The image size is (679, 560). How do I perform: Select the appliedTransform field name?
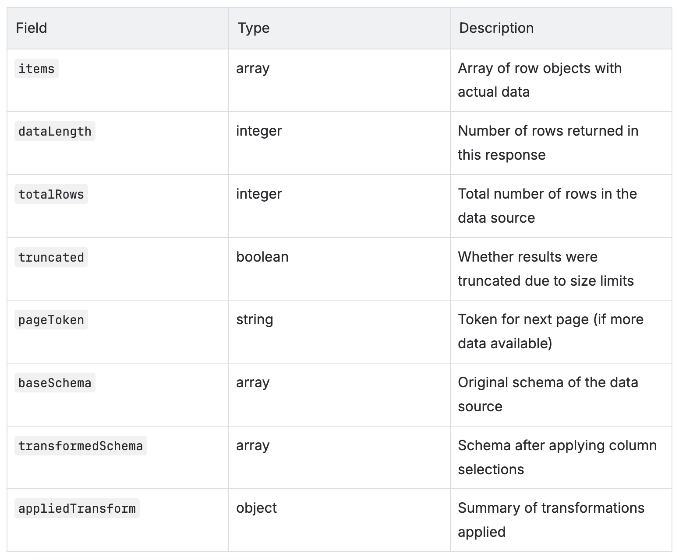(77, 508)
